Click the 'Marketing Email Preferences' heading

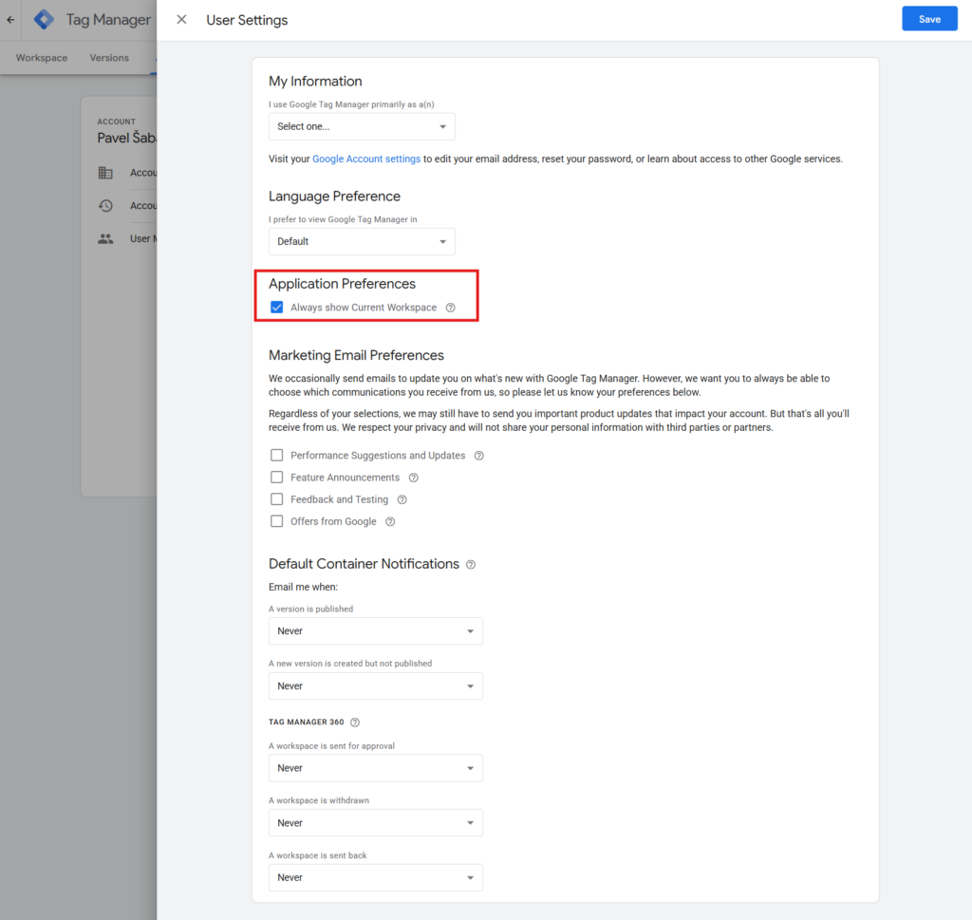(357, 355)
